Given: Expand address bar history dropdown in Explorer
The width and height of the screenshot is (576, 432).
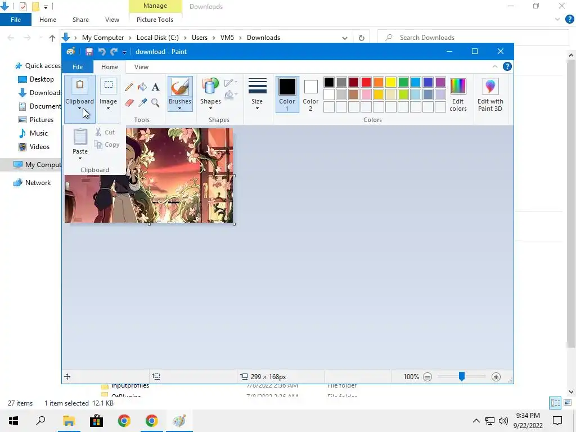Looking at the screenshot, I should (x=345, y=38).
